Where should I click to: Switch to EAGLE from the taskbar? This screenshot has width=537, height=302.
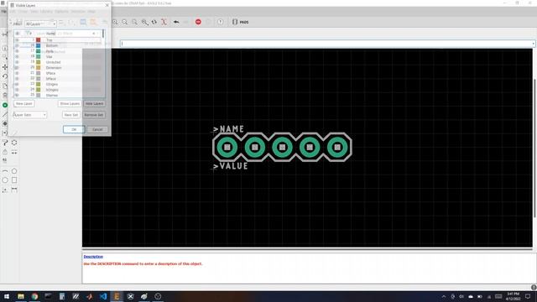(x=117, y=296)
